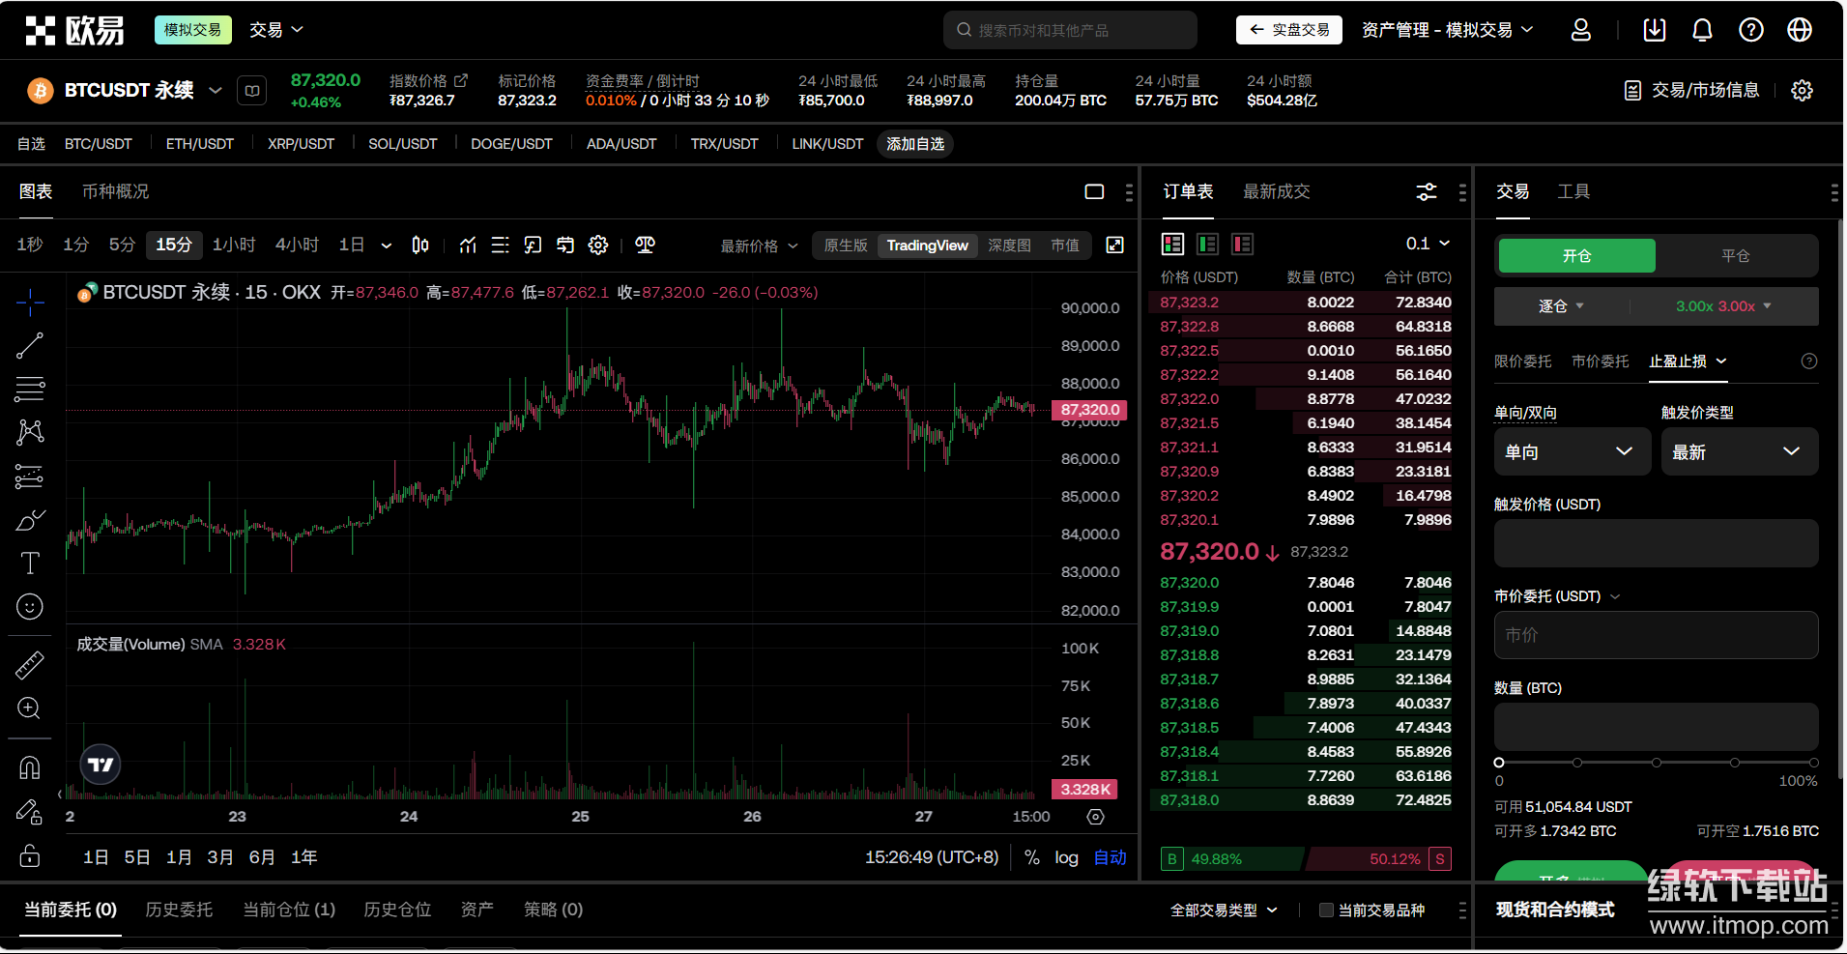The width and height of the screenshot is (1847, 954).
Task: Open order book 0.1 precision dropdown
Action: click(x=1428, y=244)
